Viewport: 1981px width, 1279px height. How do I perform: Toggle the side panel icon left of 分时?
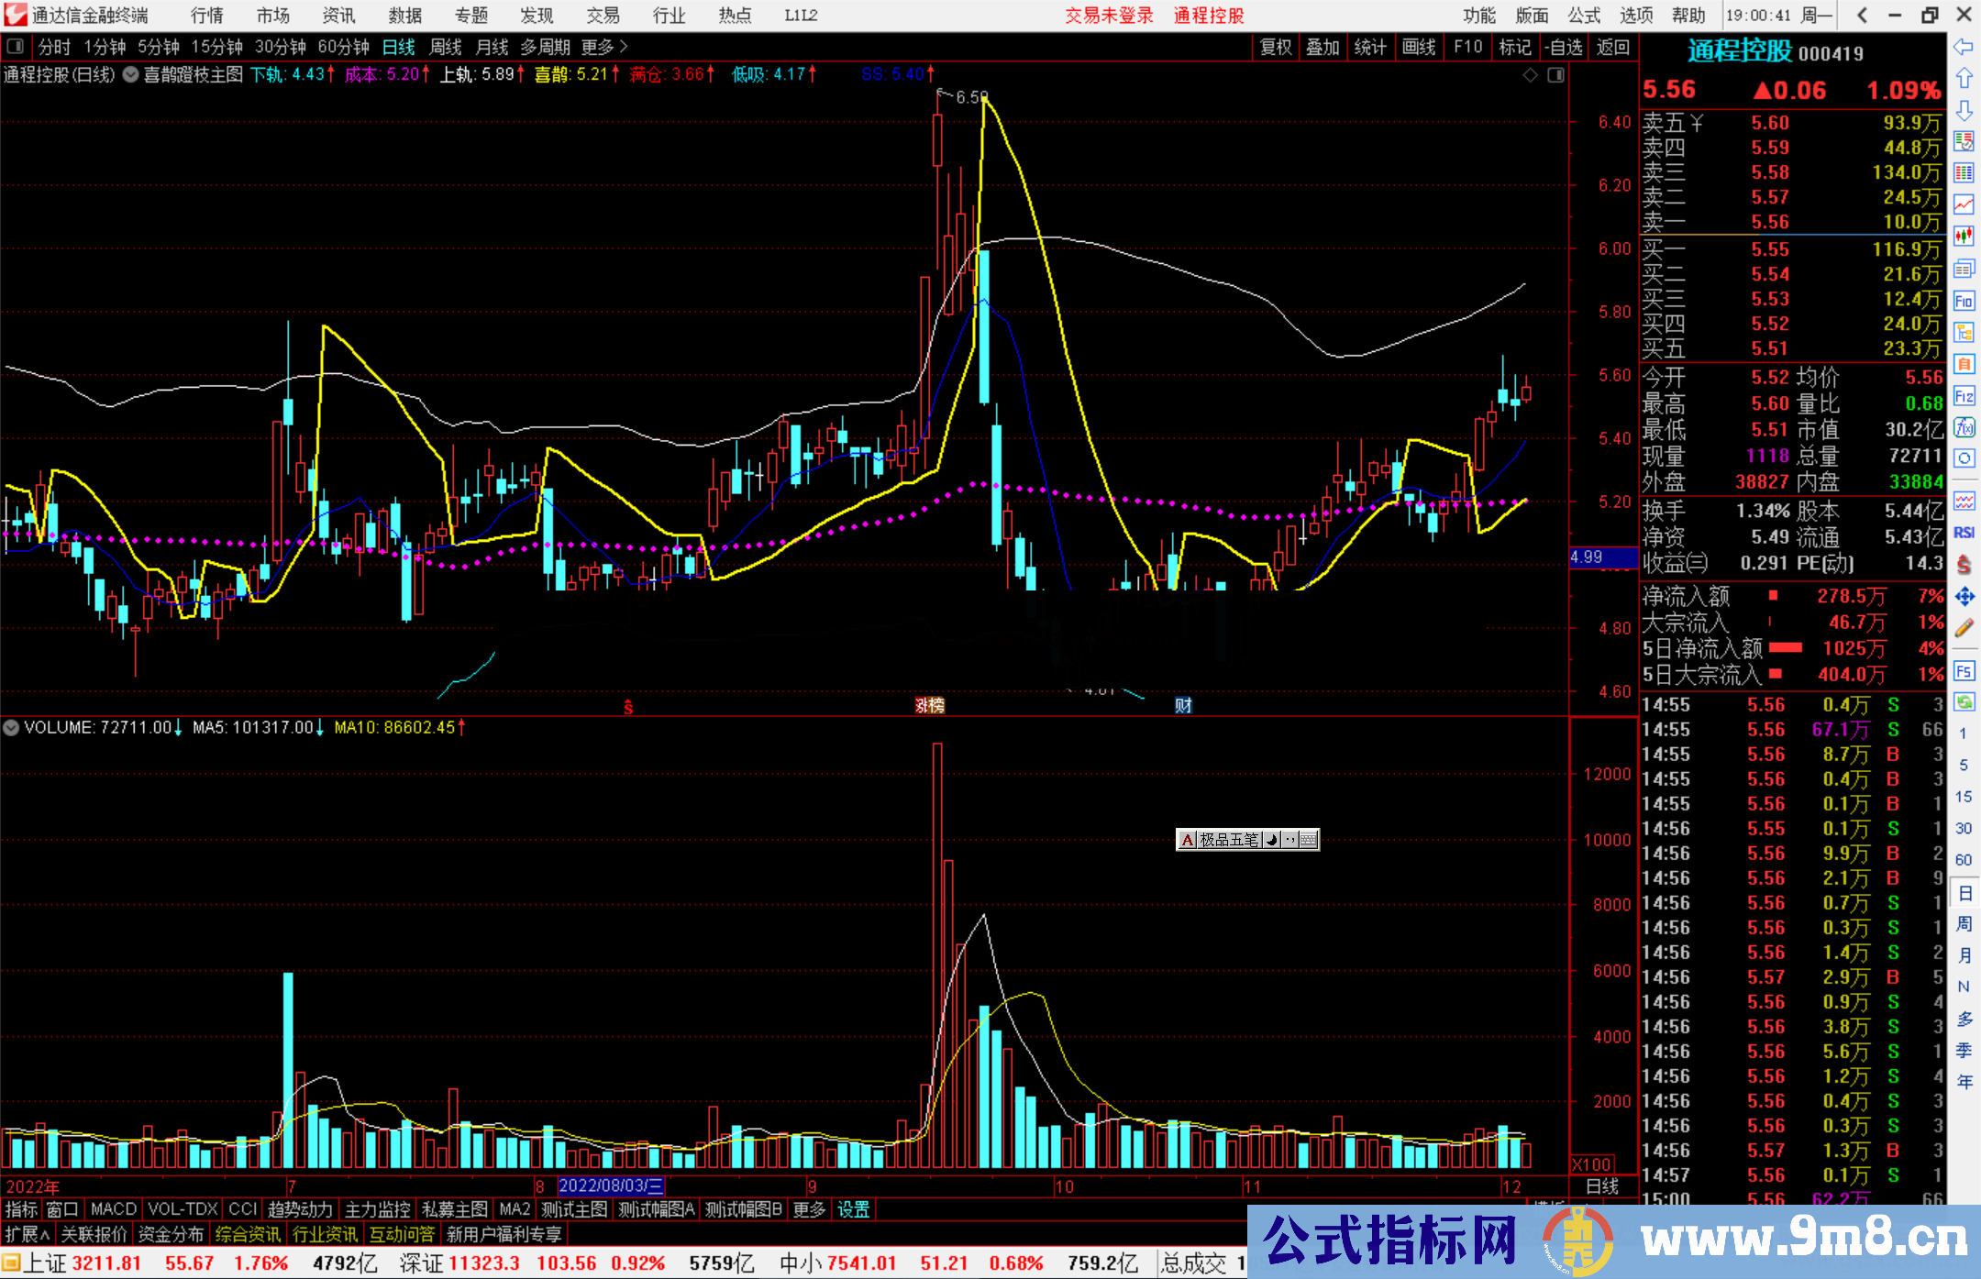click(16, 46)
